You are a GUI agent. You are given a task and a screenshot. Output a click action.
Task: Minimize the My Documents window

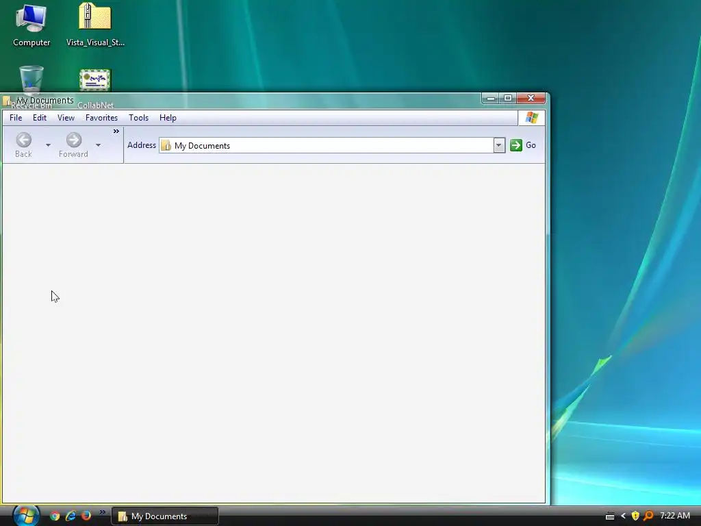pyautogui.click(x=490, y=98)
